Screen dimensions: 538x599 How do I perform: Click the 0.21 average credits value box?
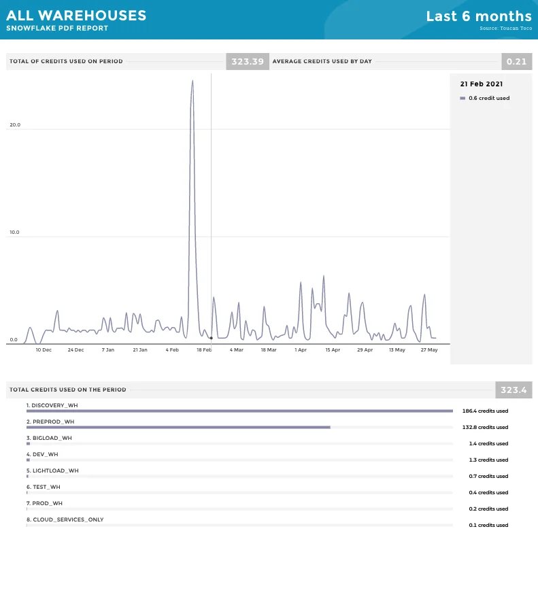[x=517, y=61]
